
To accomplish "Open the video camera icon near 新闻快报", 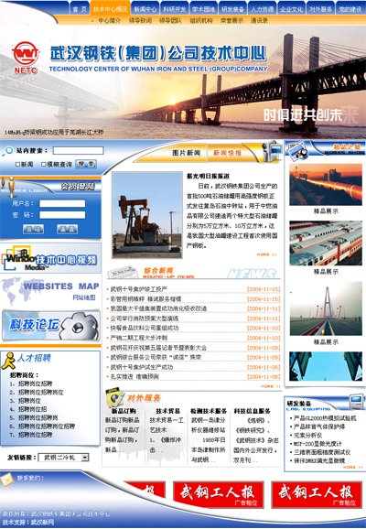I will (x=272, y=152).
